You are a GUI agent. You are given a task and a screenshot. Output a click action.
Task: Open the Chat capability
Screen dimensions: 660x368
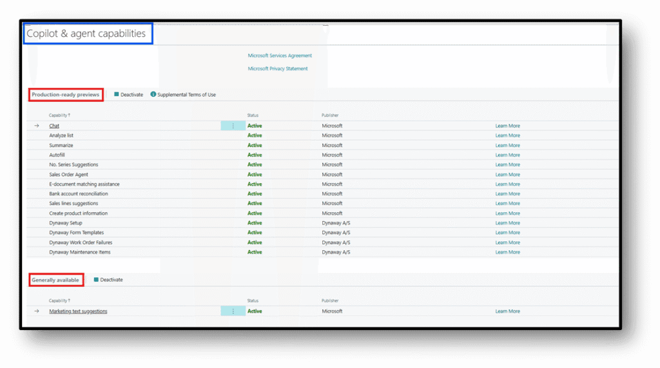(x=54, y=126)
